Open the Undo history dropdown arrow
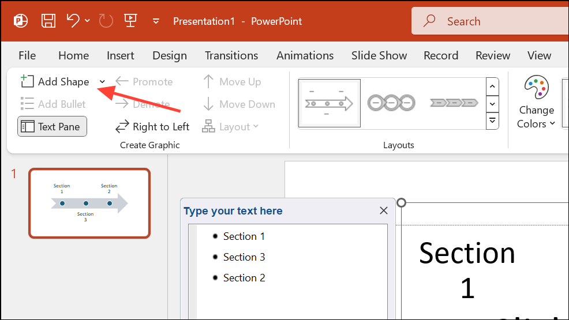The image size is (569, 320). (x=88, y=21)
